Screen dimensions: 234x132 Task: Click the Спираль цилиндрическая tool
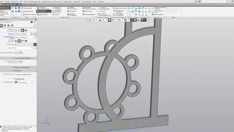(105, 15)
